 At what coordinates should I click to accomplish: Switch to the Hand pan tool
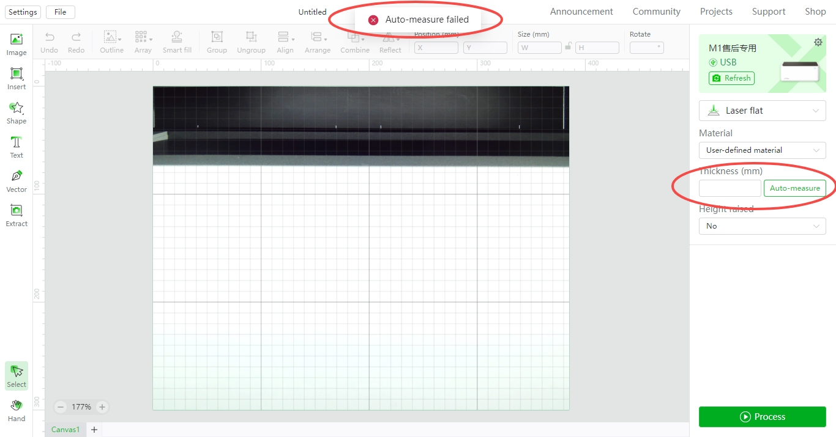[x=17, y=410]
